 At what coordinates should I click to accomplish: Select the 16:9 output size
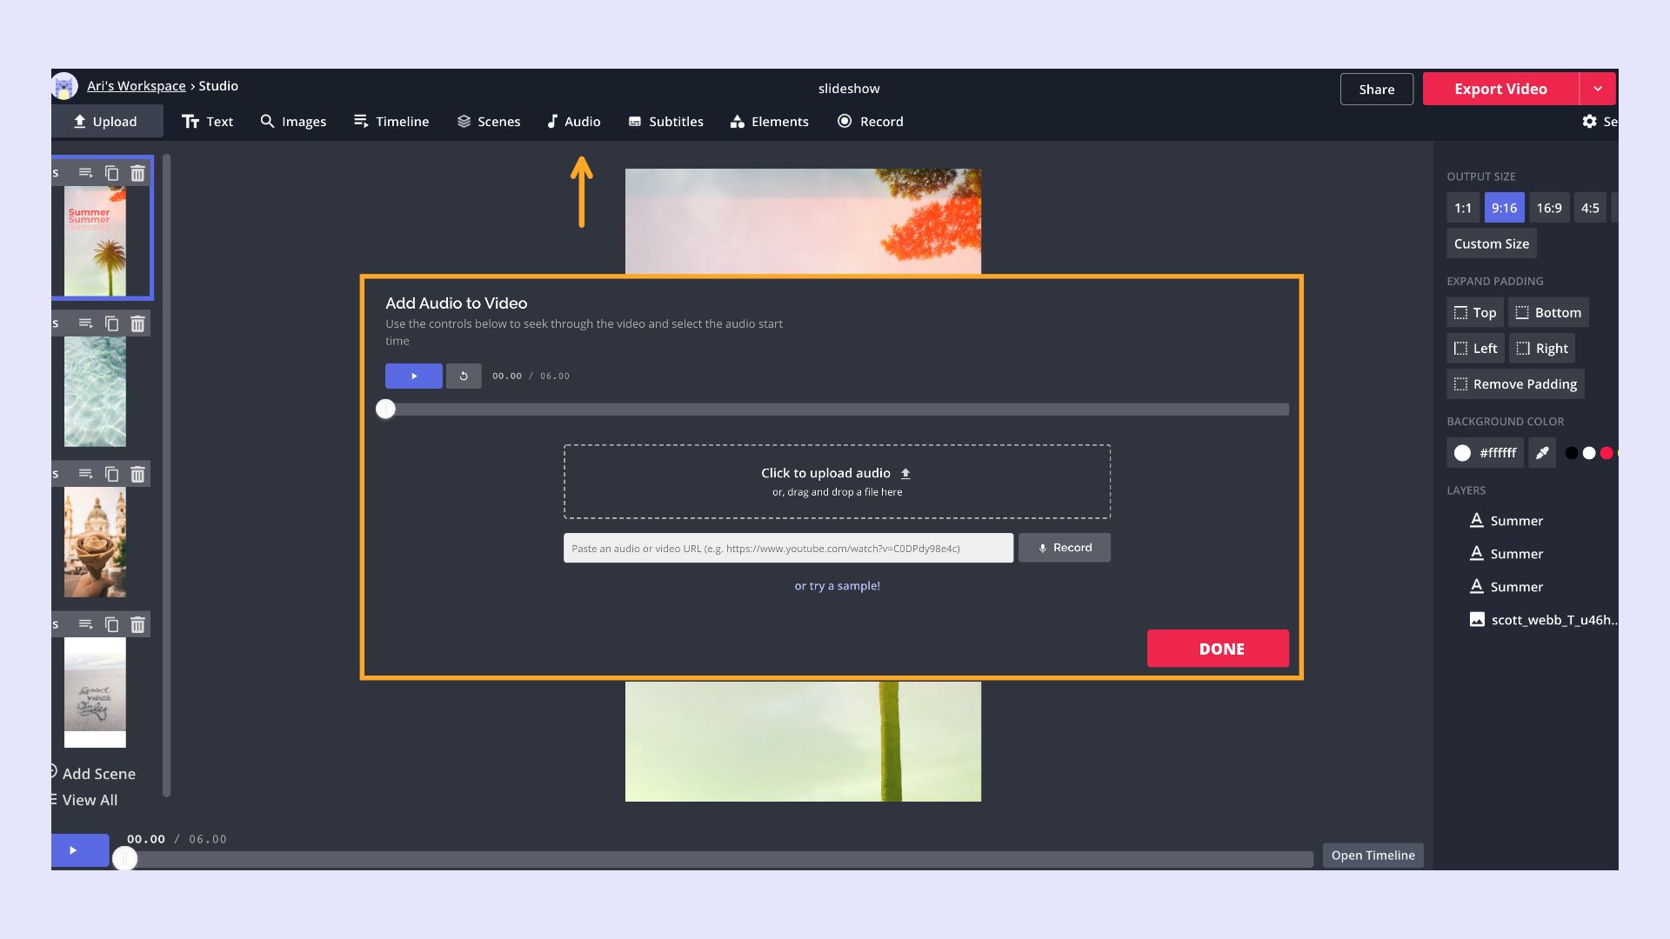[x=1548, y=208]
